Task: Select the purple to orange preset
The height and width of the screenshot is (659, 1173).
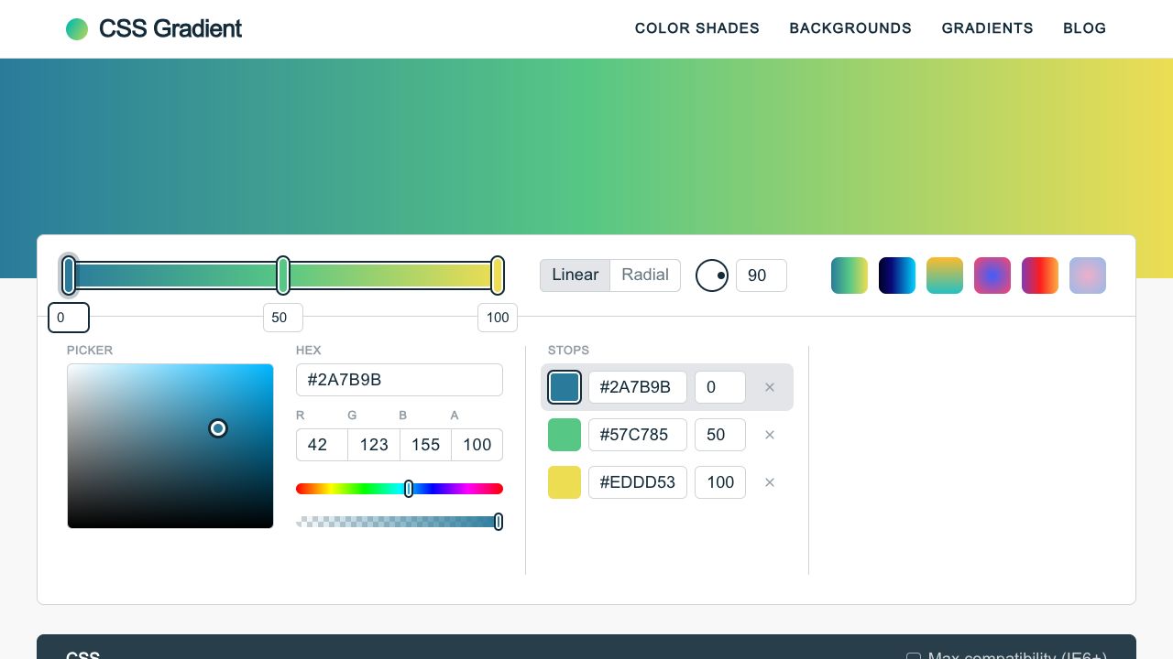Action: [1040, 275]
